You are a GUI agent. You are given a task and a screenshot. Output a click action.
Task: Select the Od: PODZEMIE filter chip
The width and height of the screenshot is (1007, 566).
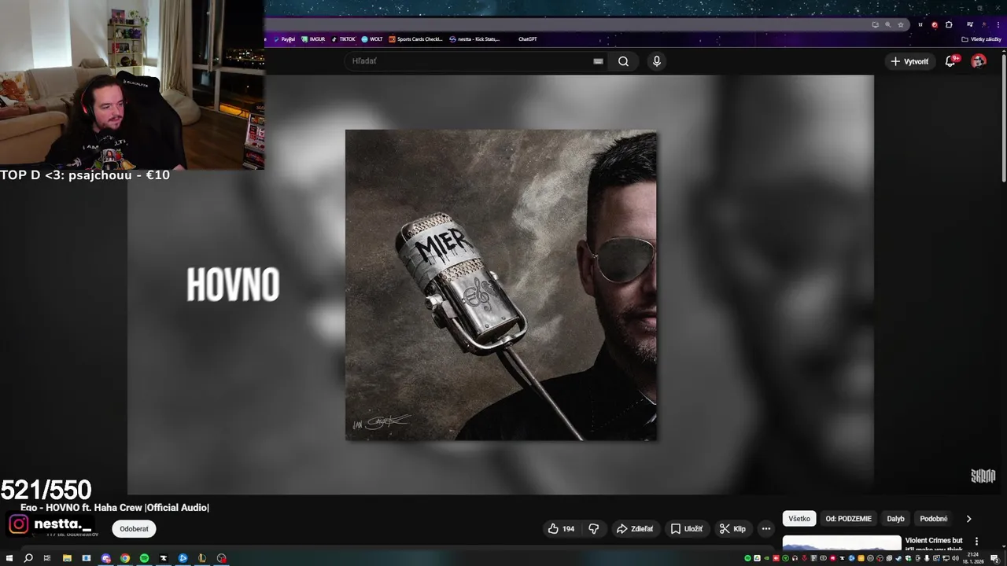coord(848,519)
